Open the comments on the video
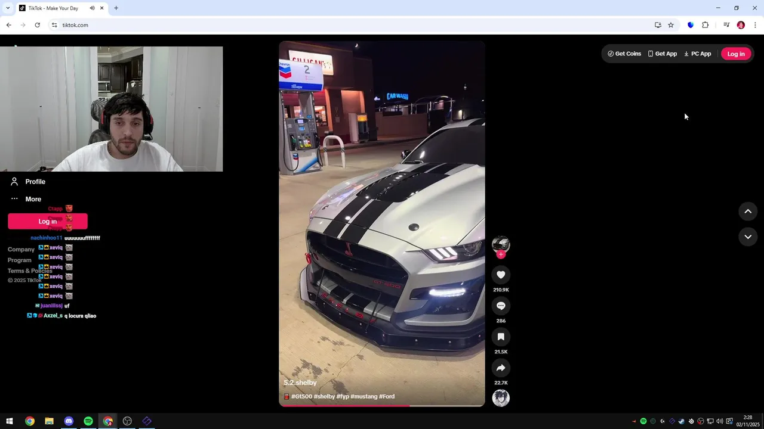This screenshot has width=764, height=429. pyautogui.click(x=501, y=306)
